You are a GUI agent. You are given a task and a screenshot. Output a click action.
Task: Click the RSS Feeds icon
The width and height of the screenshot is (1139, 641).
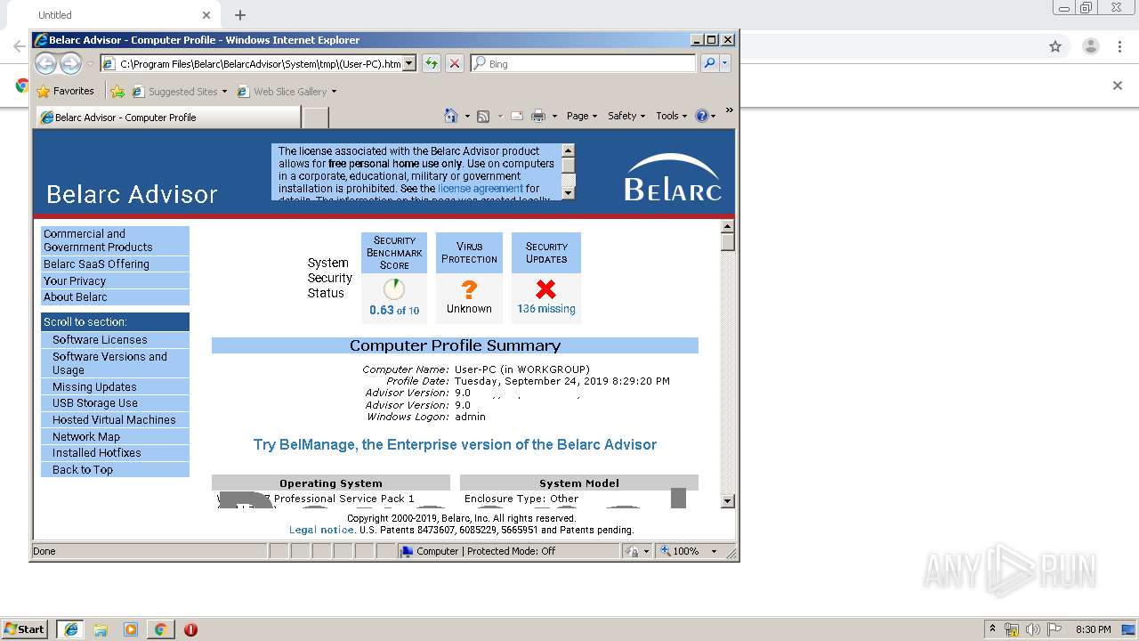point(483,116)
